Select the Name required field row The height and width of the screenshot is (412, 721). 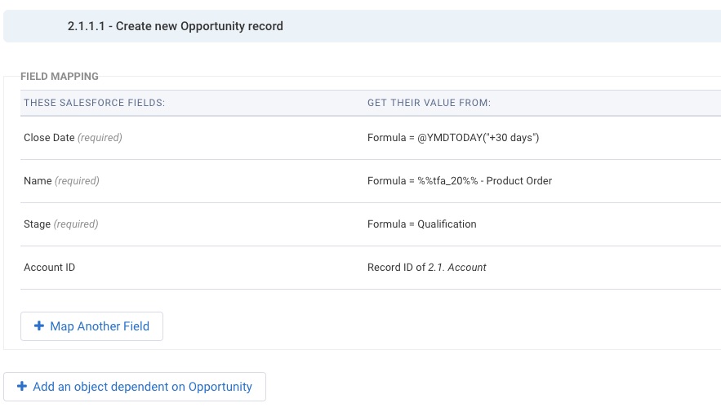(371, 181)
